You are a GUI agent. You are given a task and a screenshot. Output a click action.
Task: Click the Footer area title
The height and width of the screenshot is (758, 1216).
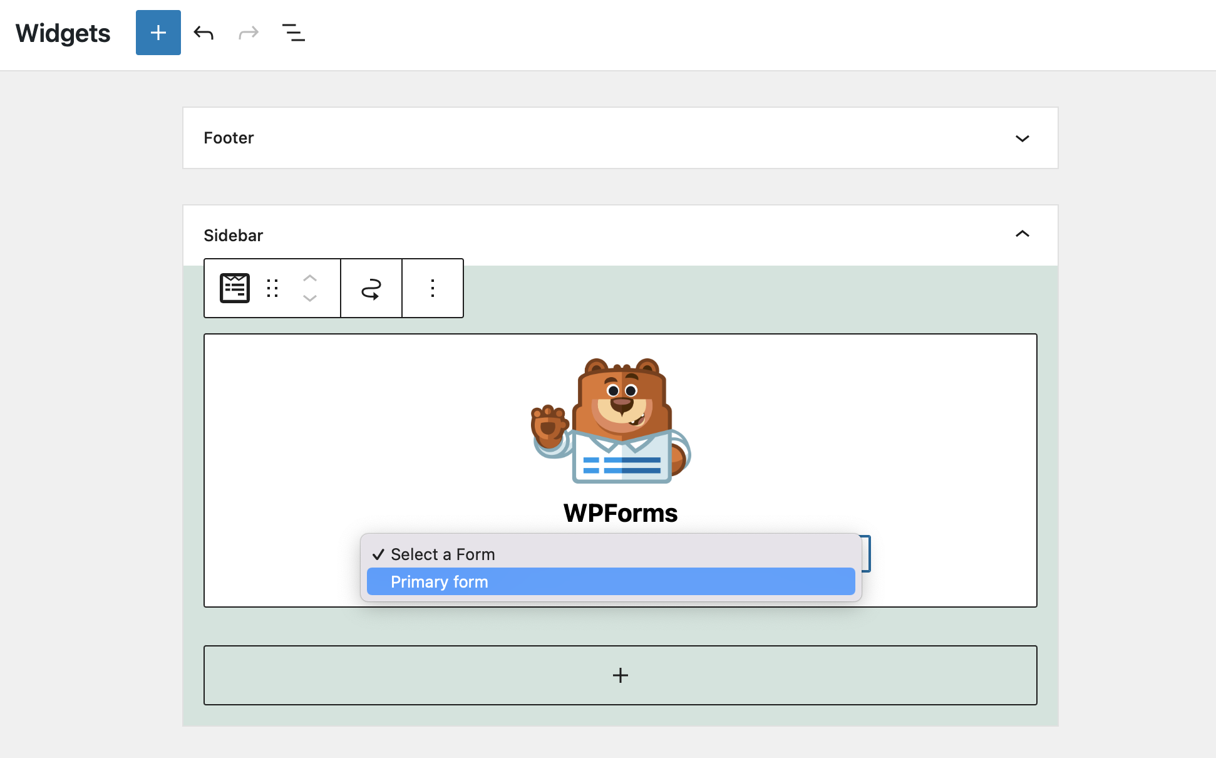pos(229,138)
